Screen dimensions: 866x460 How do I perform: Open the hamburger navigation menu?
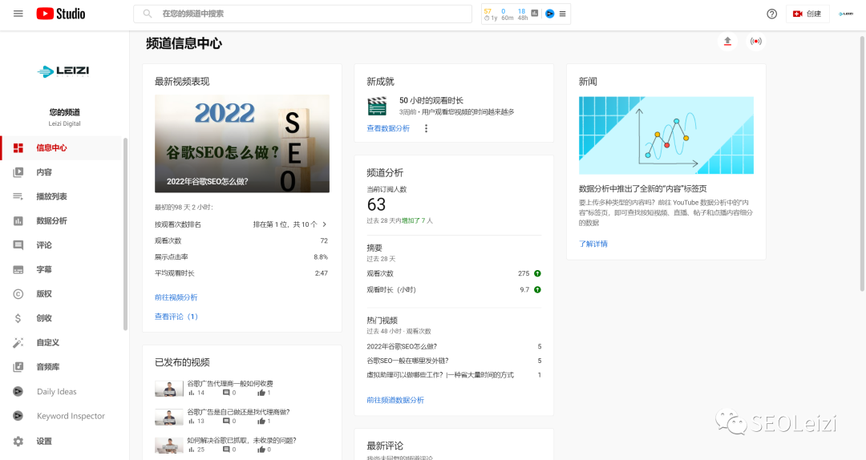click(x=18, y=14)
